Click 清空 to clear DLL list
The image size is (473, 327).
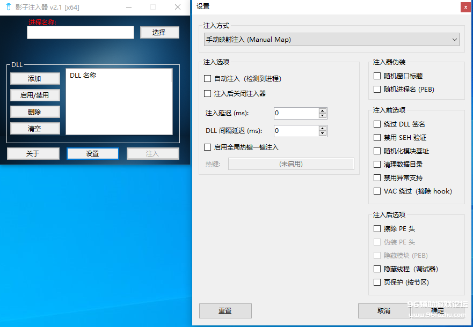[x=35, y=129]
